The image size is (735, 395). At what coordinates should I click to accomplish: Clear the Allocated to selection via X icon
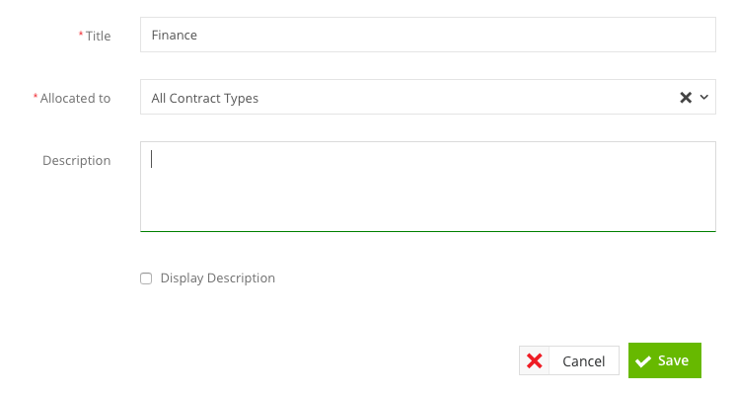(686, 97)
